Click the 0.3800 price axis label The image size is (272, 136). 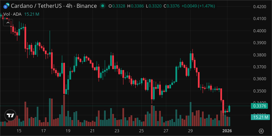[260, 55]
